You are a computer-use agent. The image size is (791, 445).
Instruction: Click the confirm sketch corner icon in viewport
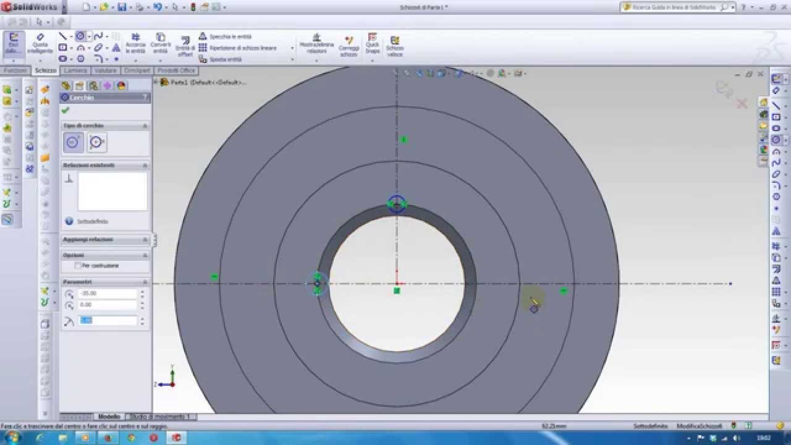coord(724,90)
